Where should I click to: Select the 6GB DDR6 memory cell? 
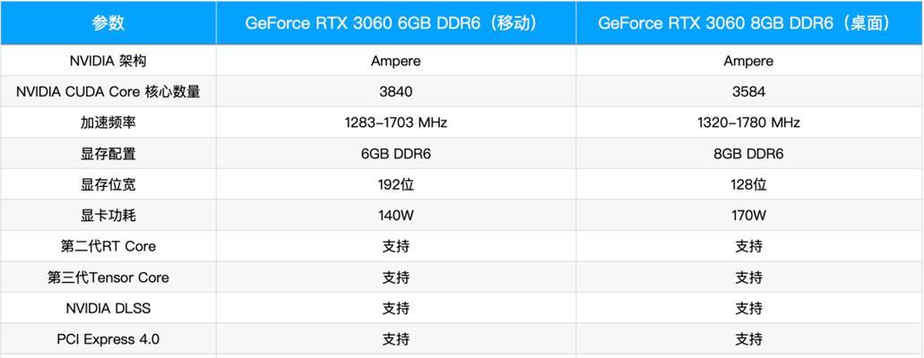[x=395, y=154]
